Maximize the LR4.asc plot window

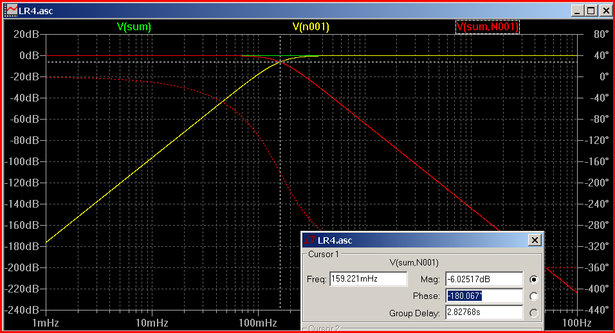tap(591, 10)
